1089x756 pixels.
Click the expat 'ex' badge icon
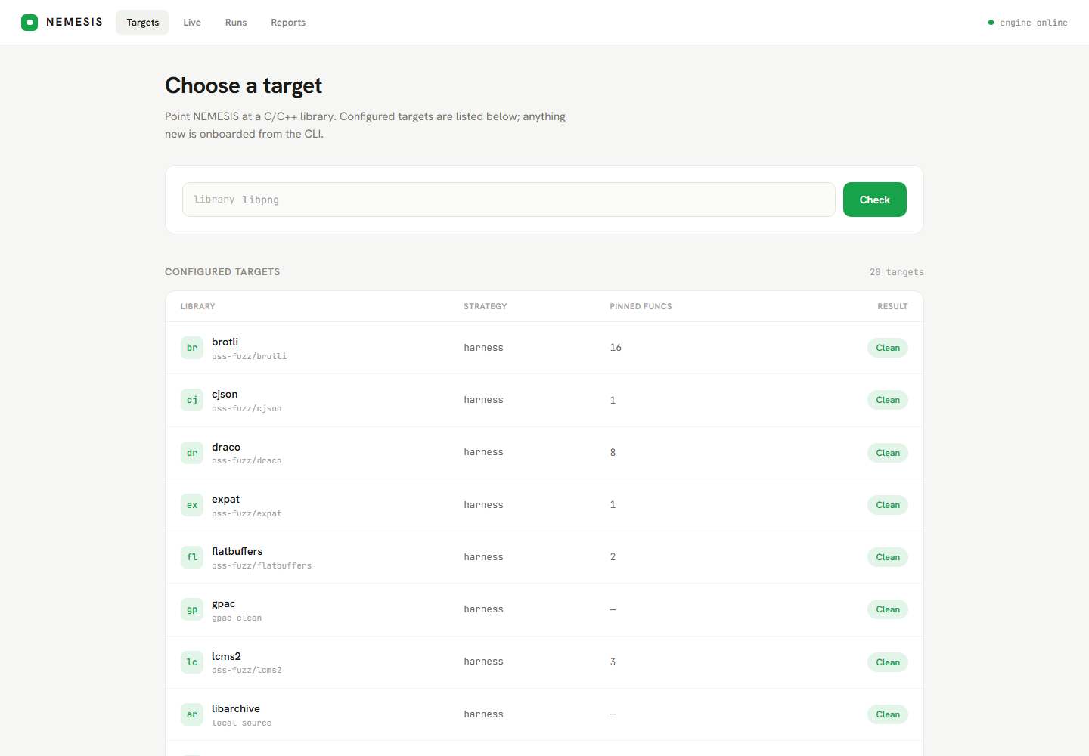point(192,505)
